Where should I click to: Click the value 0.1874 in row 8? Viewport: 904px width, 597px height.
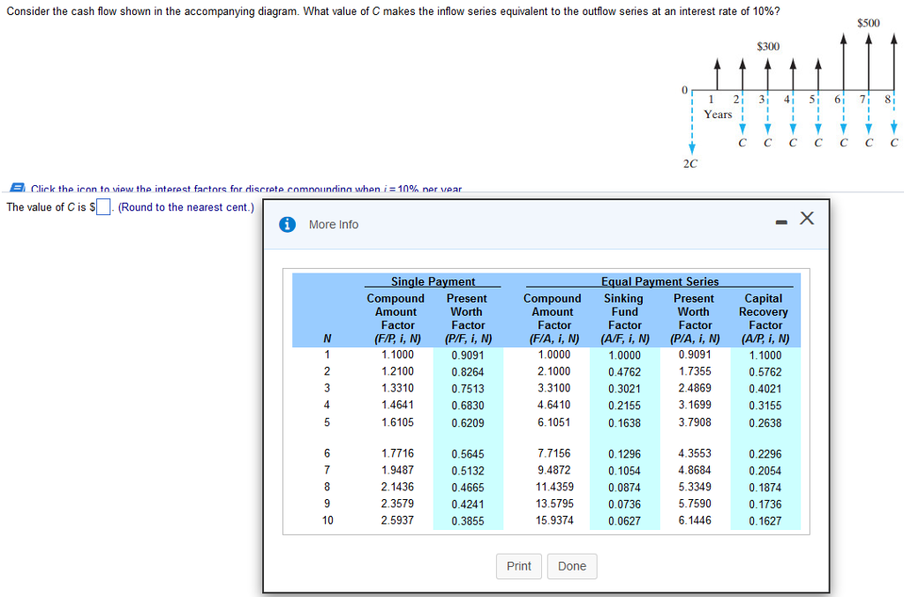(765, 488)
